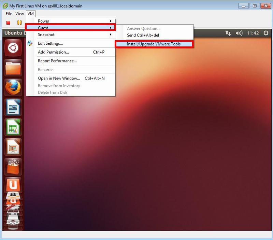Click the VM menu in menu bar
This screenshot has width=273, height=240.
[x=31, y=14]
